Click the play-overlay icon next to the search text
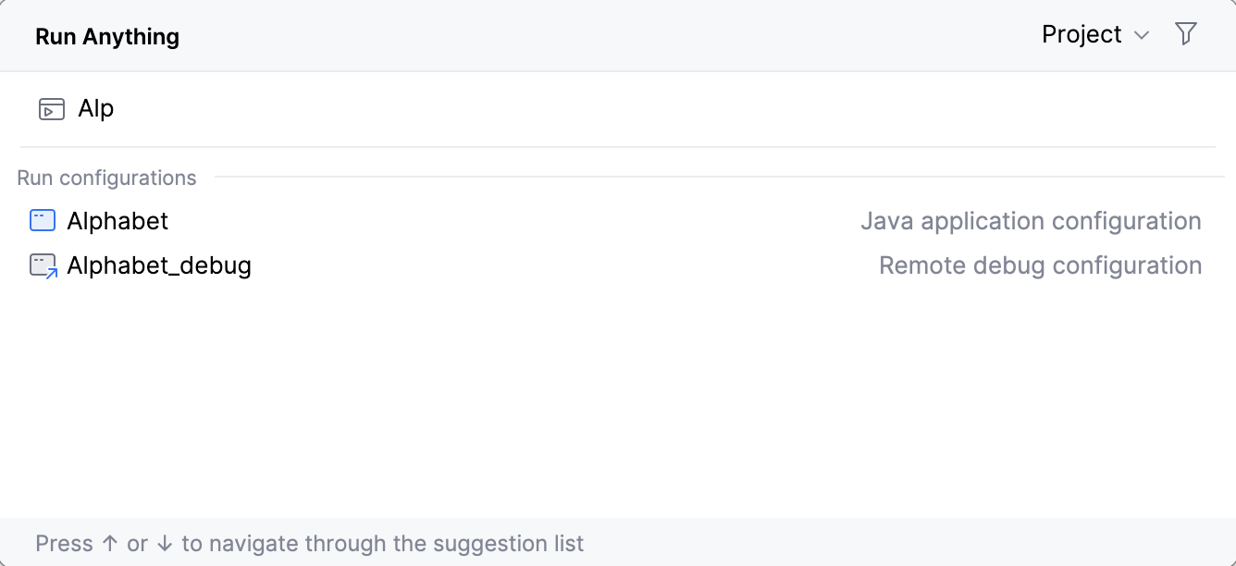Screen dimensions: 1236x566 51,108
